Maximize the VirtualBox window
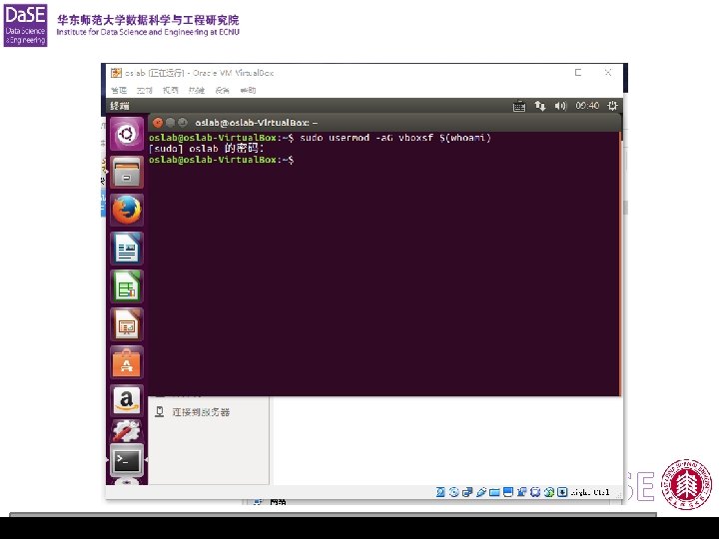The height and width of the screenshot is (539, 719). (578, 73)
